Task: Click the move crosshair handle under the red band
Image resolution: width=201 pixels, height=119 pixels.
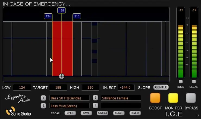Action: click(62, 76)
